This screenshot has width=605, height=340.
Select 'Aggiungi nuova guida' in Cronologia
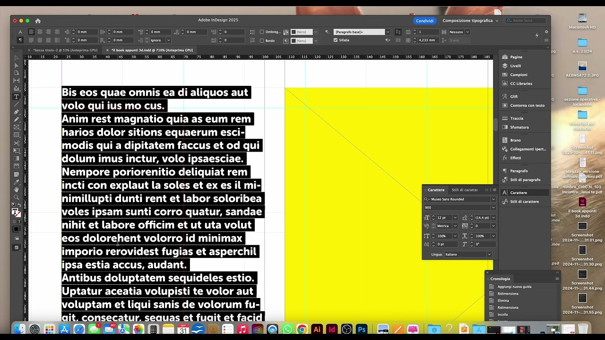514,287
